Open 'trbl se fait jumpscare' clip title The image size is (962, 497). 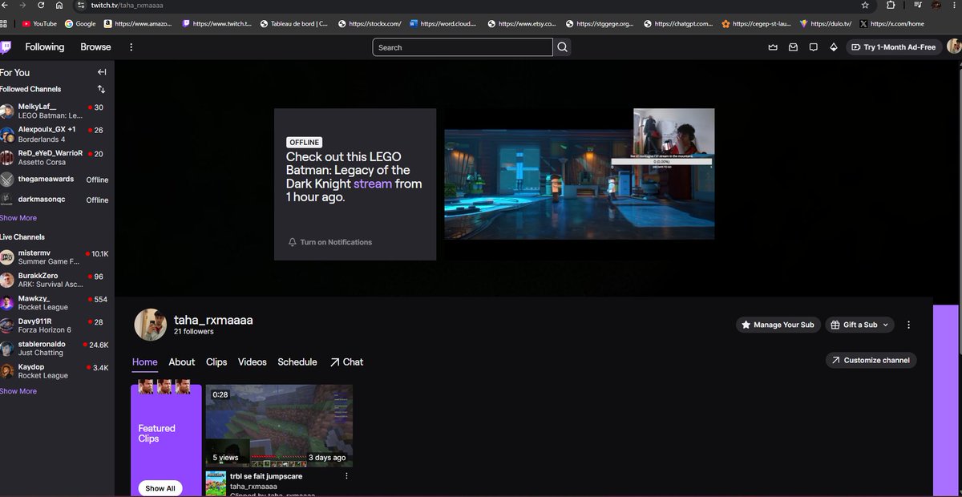(266, 476)
